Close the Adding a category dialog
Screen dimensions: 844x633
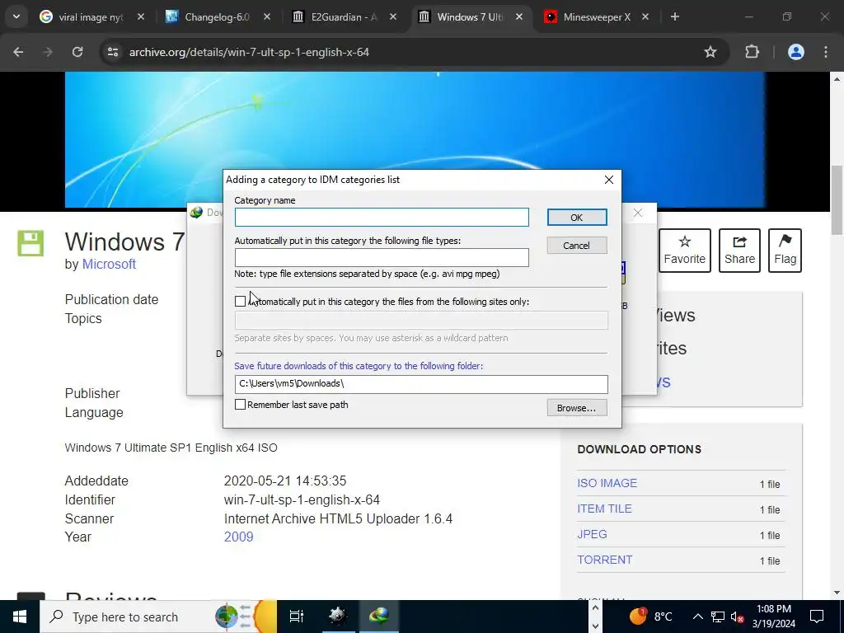coord(609,180)
